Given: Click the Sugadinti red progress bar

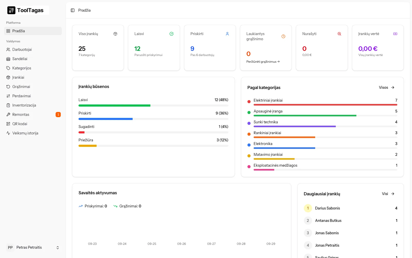Looking at the screenshot, I should (81, 132).
